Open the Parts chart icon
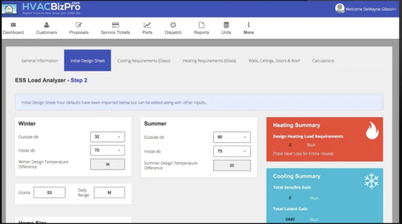Image resolution: width=402 pixels, height=224 pixels. click(x=147, y=25)
